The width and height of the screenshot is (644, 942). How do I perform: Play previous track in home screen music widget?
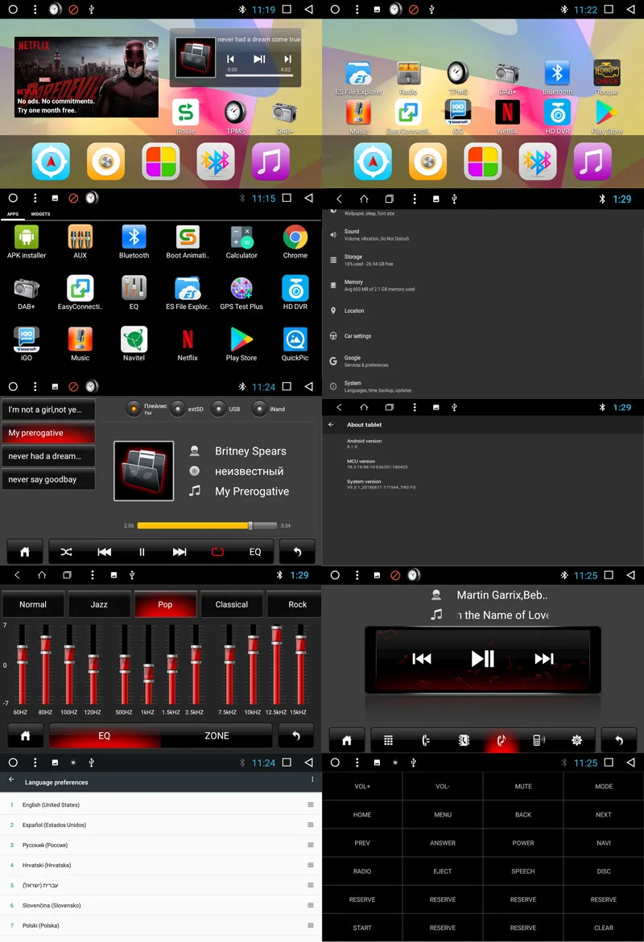(230, 59)
